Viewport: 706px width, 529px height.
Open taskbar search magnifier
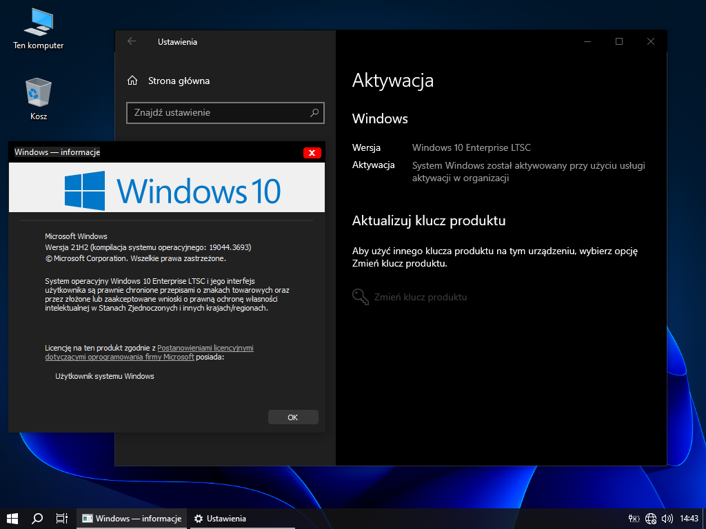37,519
